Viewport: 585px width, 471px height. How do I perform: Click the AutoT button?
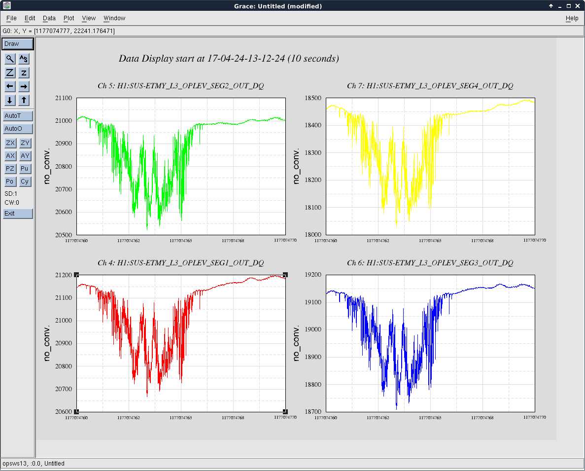tap(18, 116)
